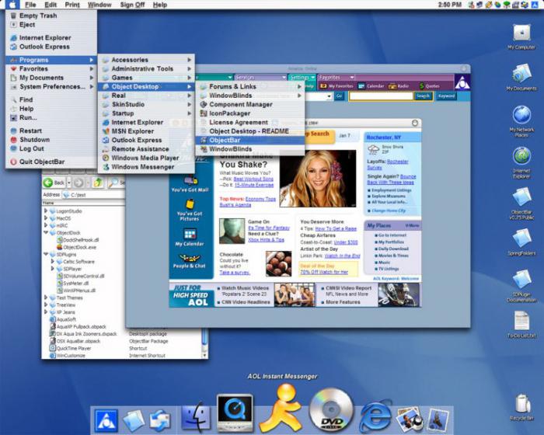
Task: Open the AOL Services dropdown
Action: click(x=260, y=78)
